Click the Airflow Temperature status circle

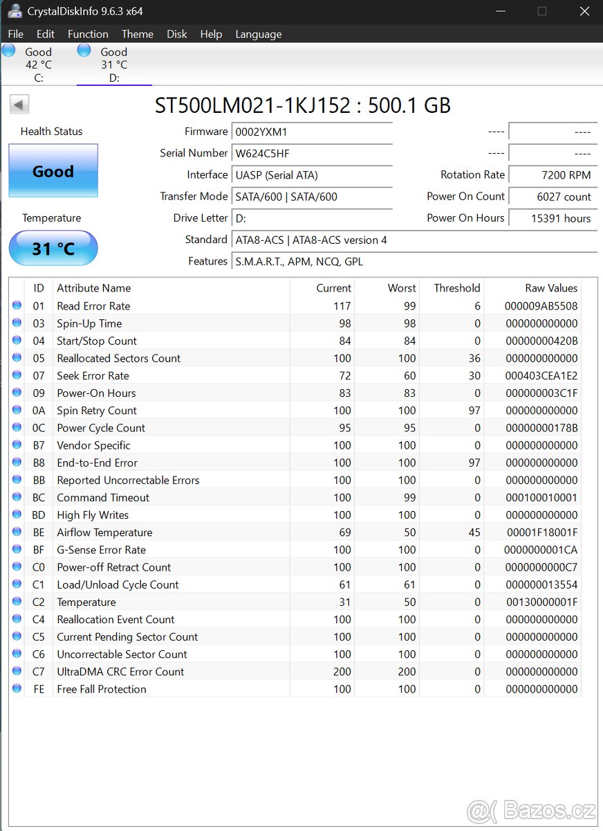[17, 532]
